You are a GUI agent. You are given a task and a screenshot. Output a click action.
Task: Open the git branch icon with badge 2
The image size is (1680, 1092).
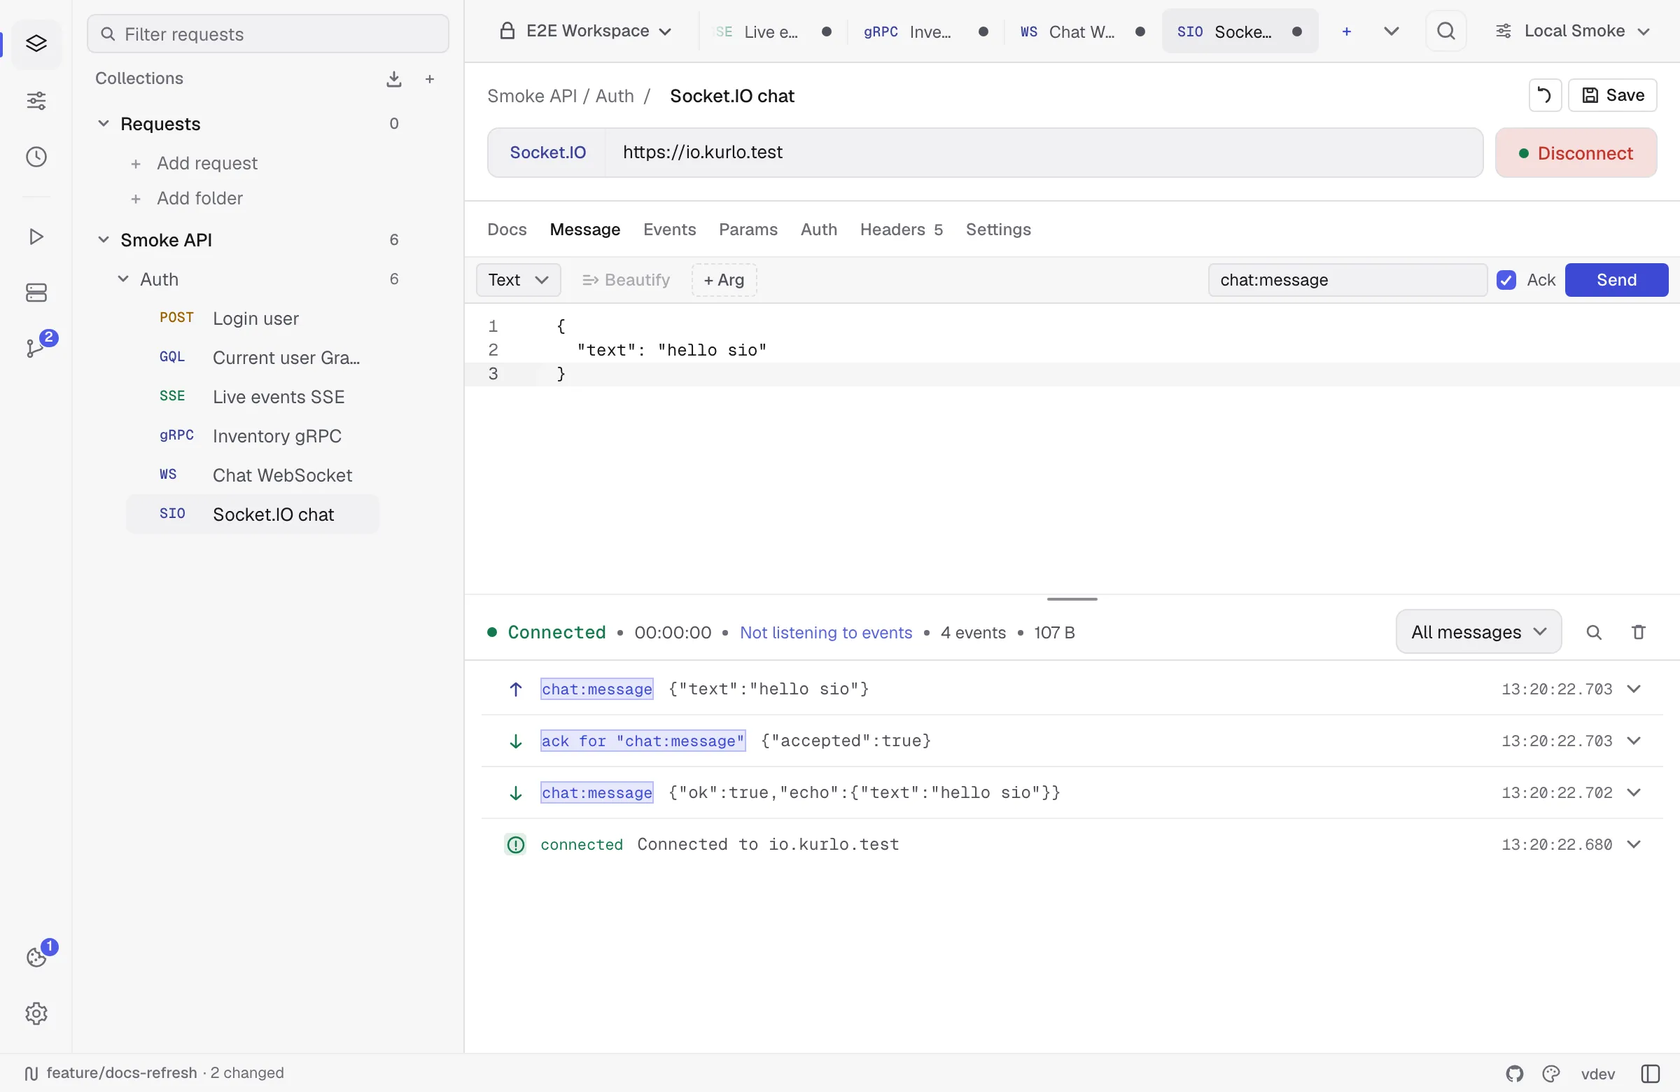point(36,346)
